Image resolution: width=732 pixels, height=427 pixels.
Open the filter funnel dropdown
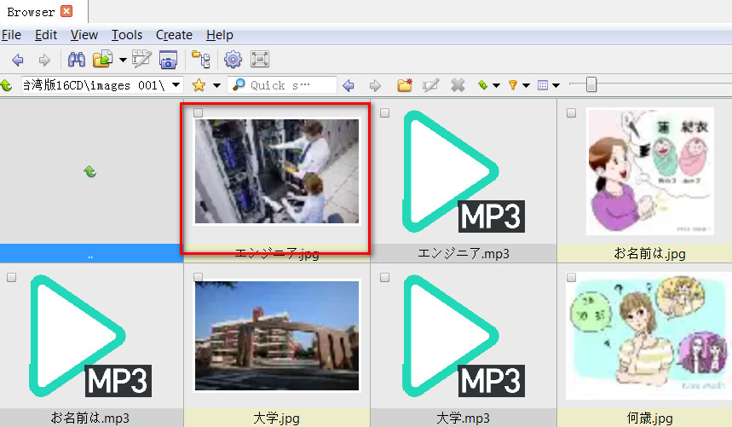coord(526,85)
